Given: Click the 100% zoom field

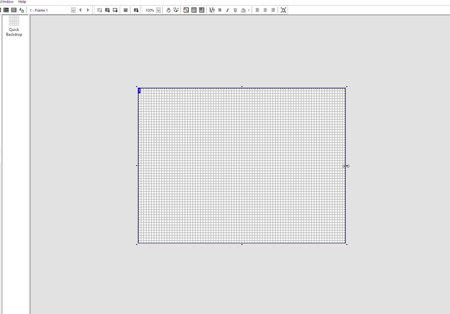Looking at the screenshot, I should (x=150, y=10).
